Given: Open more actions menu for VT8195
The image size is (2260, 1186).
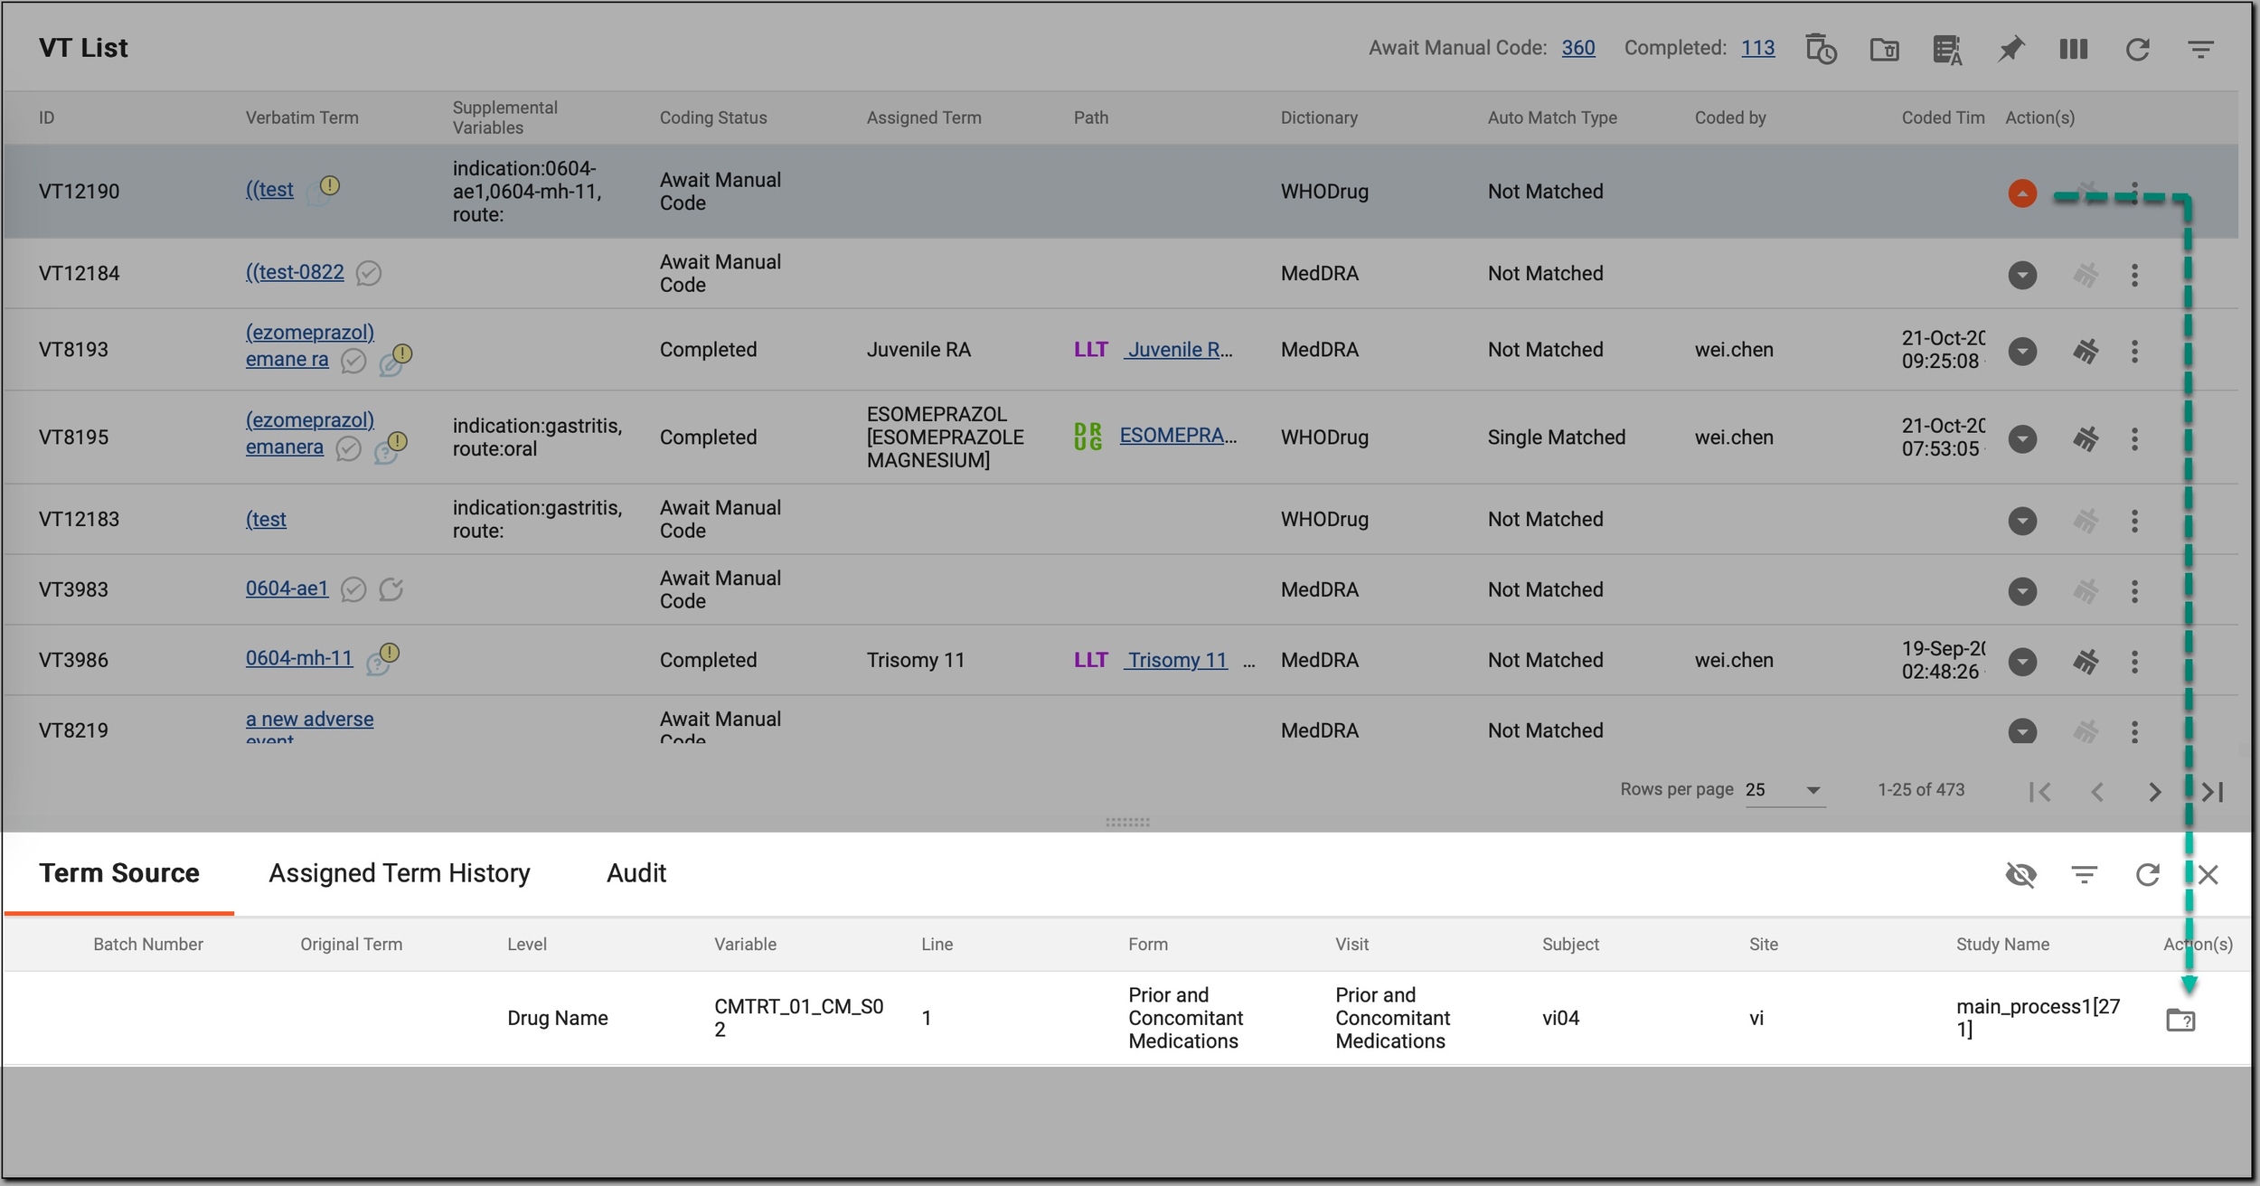Looking at the screenshot, I should tap(2134, 439).
